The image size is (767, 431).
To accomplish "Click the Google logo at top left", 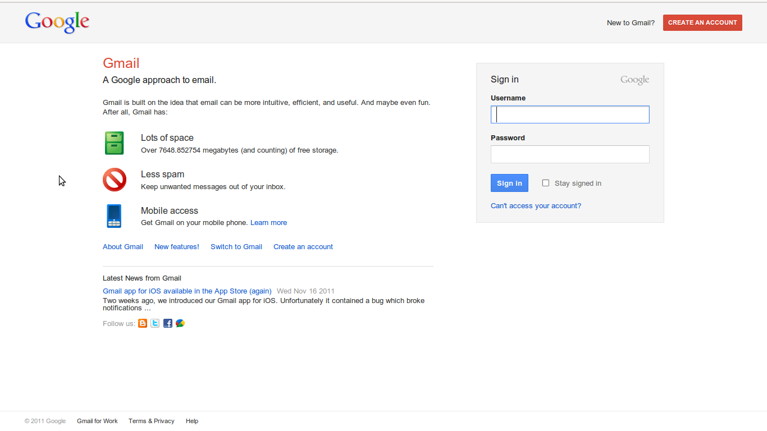I will point(57,22).
